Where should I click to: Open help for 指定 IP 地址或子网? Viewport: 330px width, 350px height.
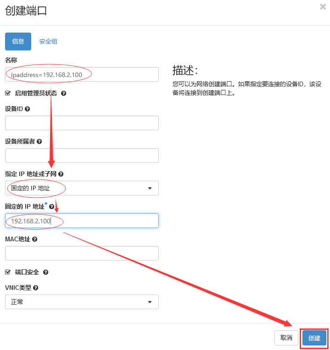[61, 174]
